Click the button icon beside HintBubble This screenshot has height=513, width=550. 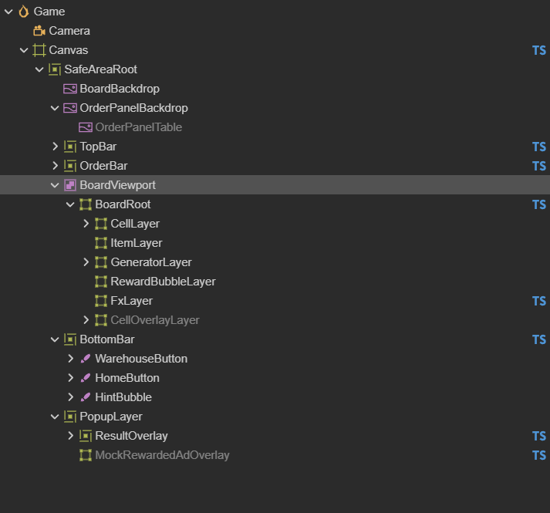(x=85, y=397)
